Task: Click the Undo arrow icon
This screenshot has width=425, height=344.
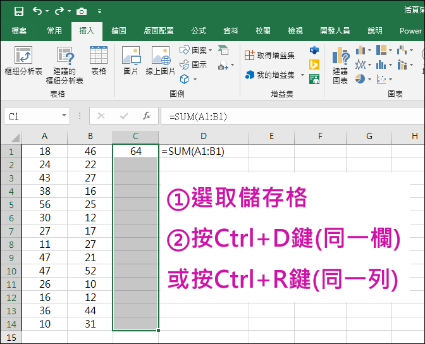Action: click(37, 11)
